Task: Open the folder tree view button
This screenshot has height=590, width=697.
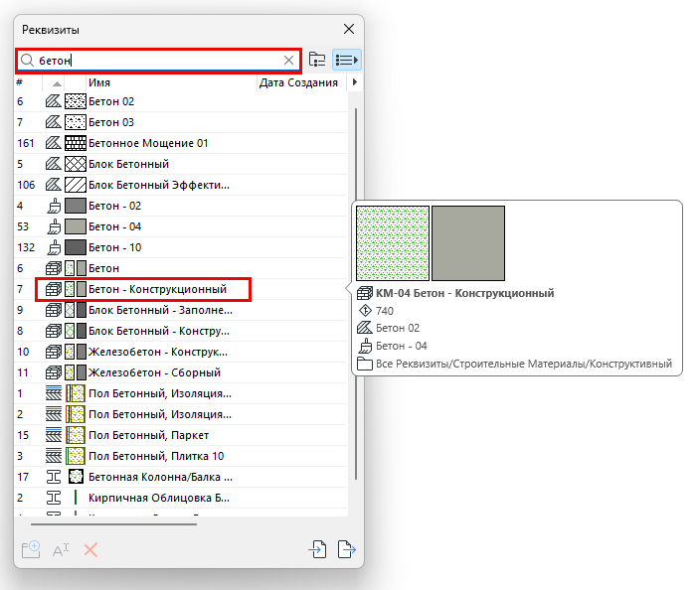Action: 317,60
